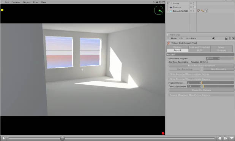235x141 pixels.
Task: Click the Create the Camera button
Action: pyautogui.click(x=201, y=90)
